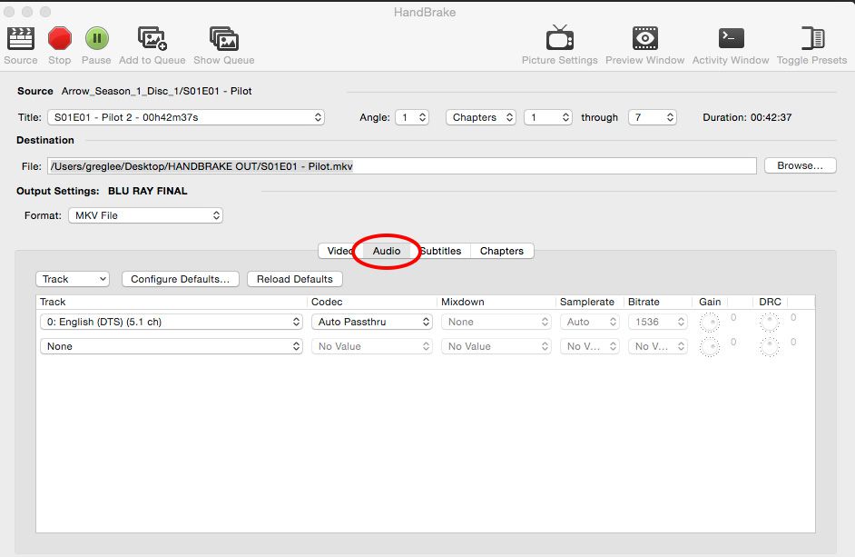The height and width of the screenshot is (557, 855).
Task: Switch to the Chapters tab
Action: point(502,251)
